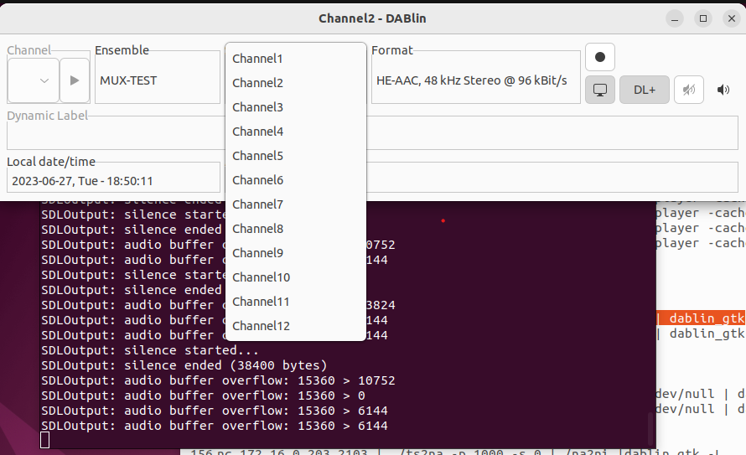
Task: Toggle the DL+ button
Action: [x=645, y=90]
